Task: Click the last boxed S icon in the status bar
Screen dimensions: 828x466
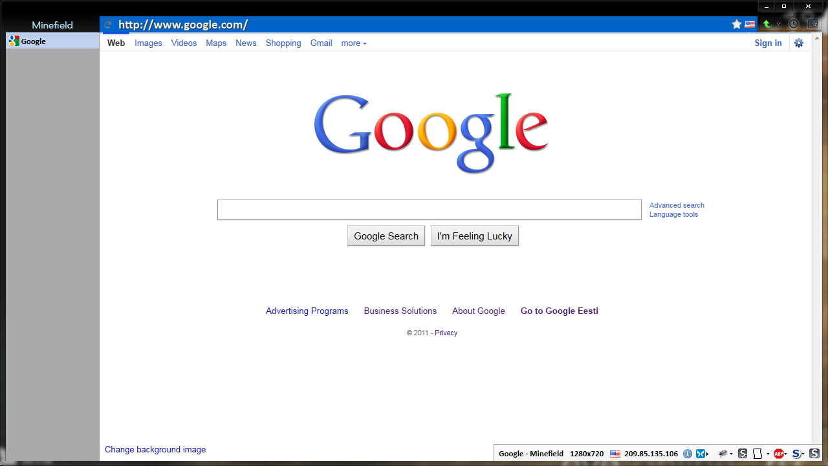Action: click(x=814, y=454)
